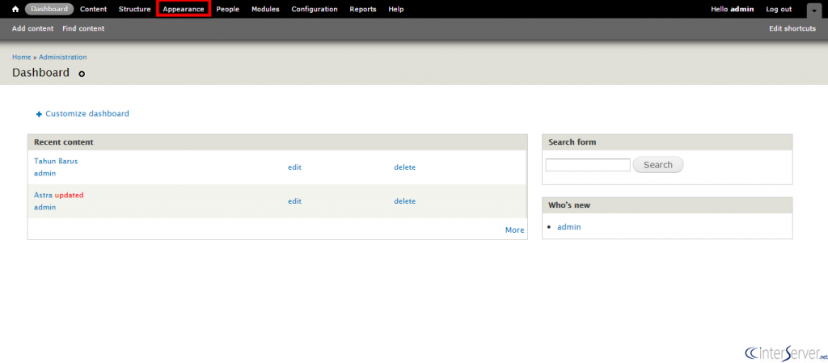The height and width of the screenshot is (363, 828).
Task: Click the Who's new block header
Action: tap(667, 205)
